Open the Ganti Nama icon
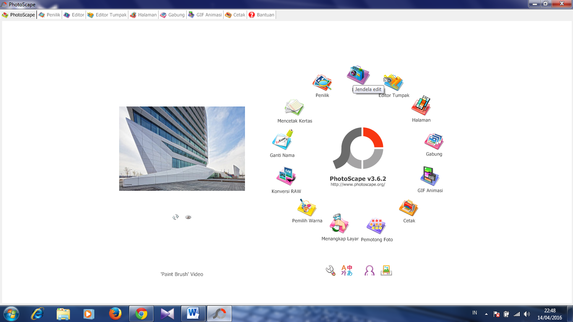The image size is (573, 322). tap(283, 140)
